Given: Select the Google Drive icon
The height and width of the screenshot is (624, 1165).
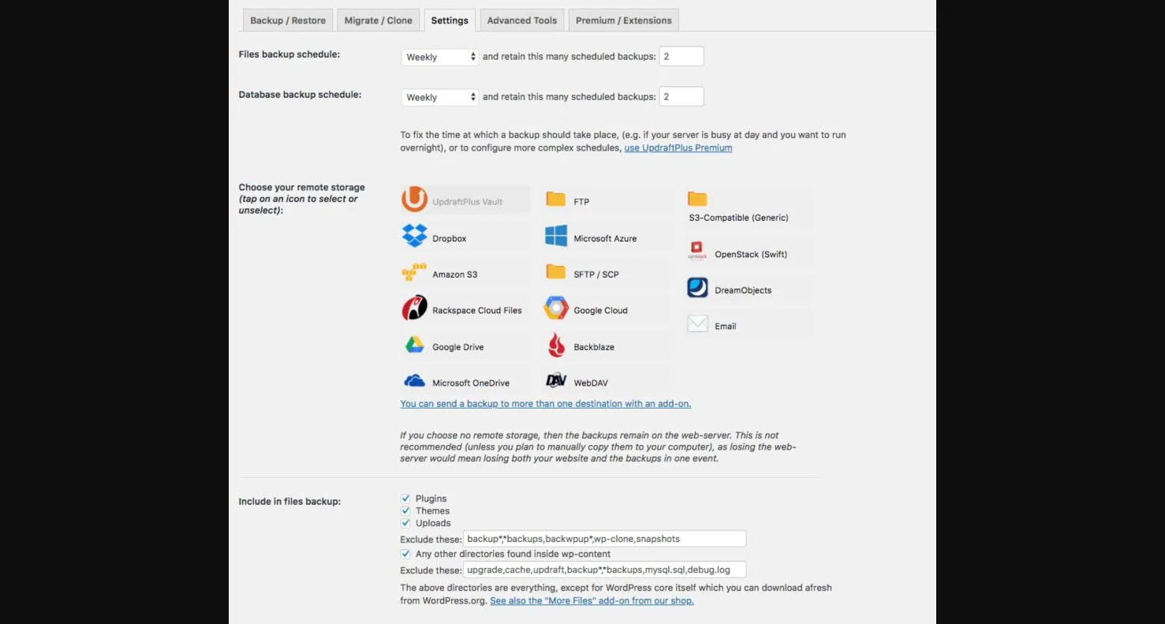Looking at the screenshot, I should 414,346.
